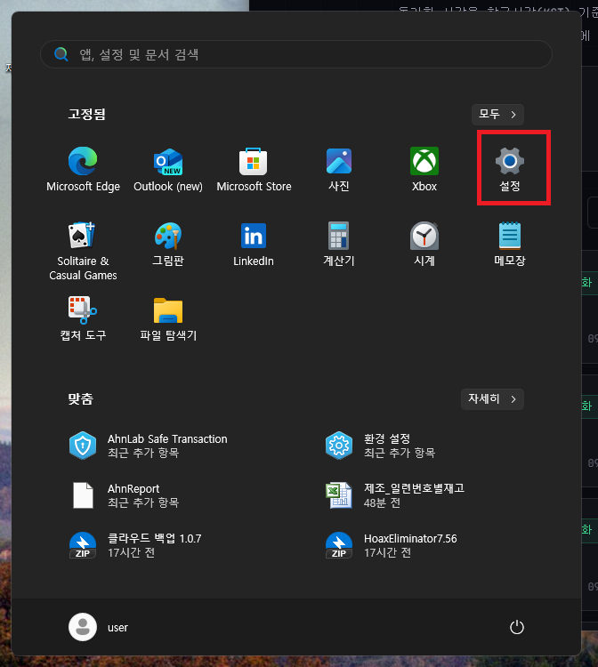Screen dimensions: 598x667
Task: Click the user account name
Action: [x=117, y=628]
